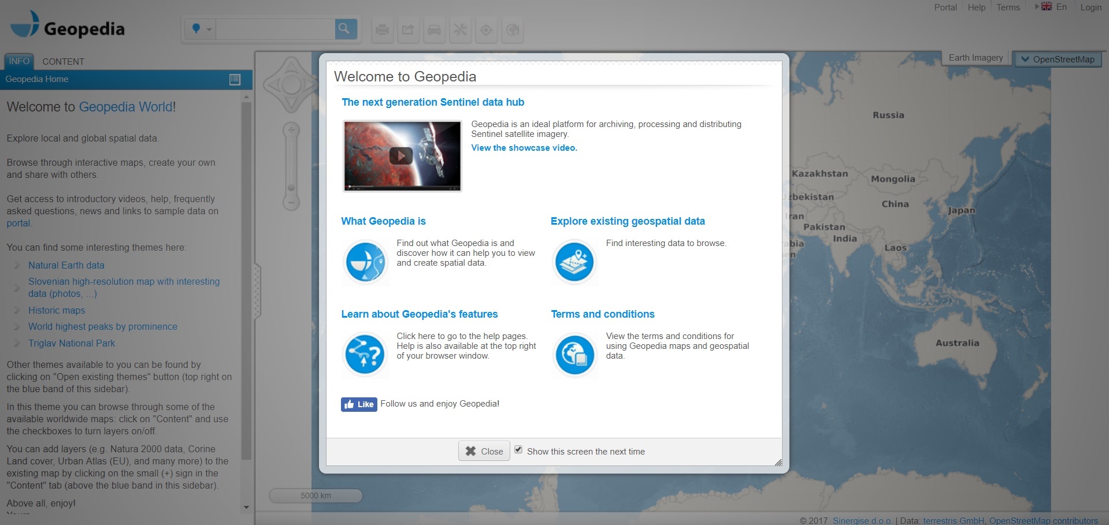This screenshot has width=1109, height=525.
Task: Click the Login link
Action: pyautogui.click(x=1091, y=7)
